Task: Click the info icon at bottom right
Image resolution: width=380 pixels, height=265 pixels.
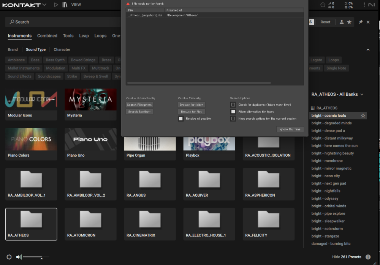Action: [x=368, y=257]
